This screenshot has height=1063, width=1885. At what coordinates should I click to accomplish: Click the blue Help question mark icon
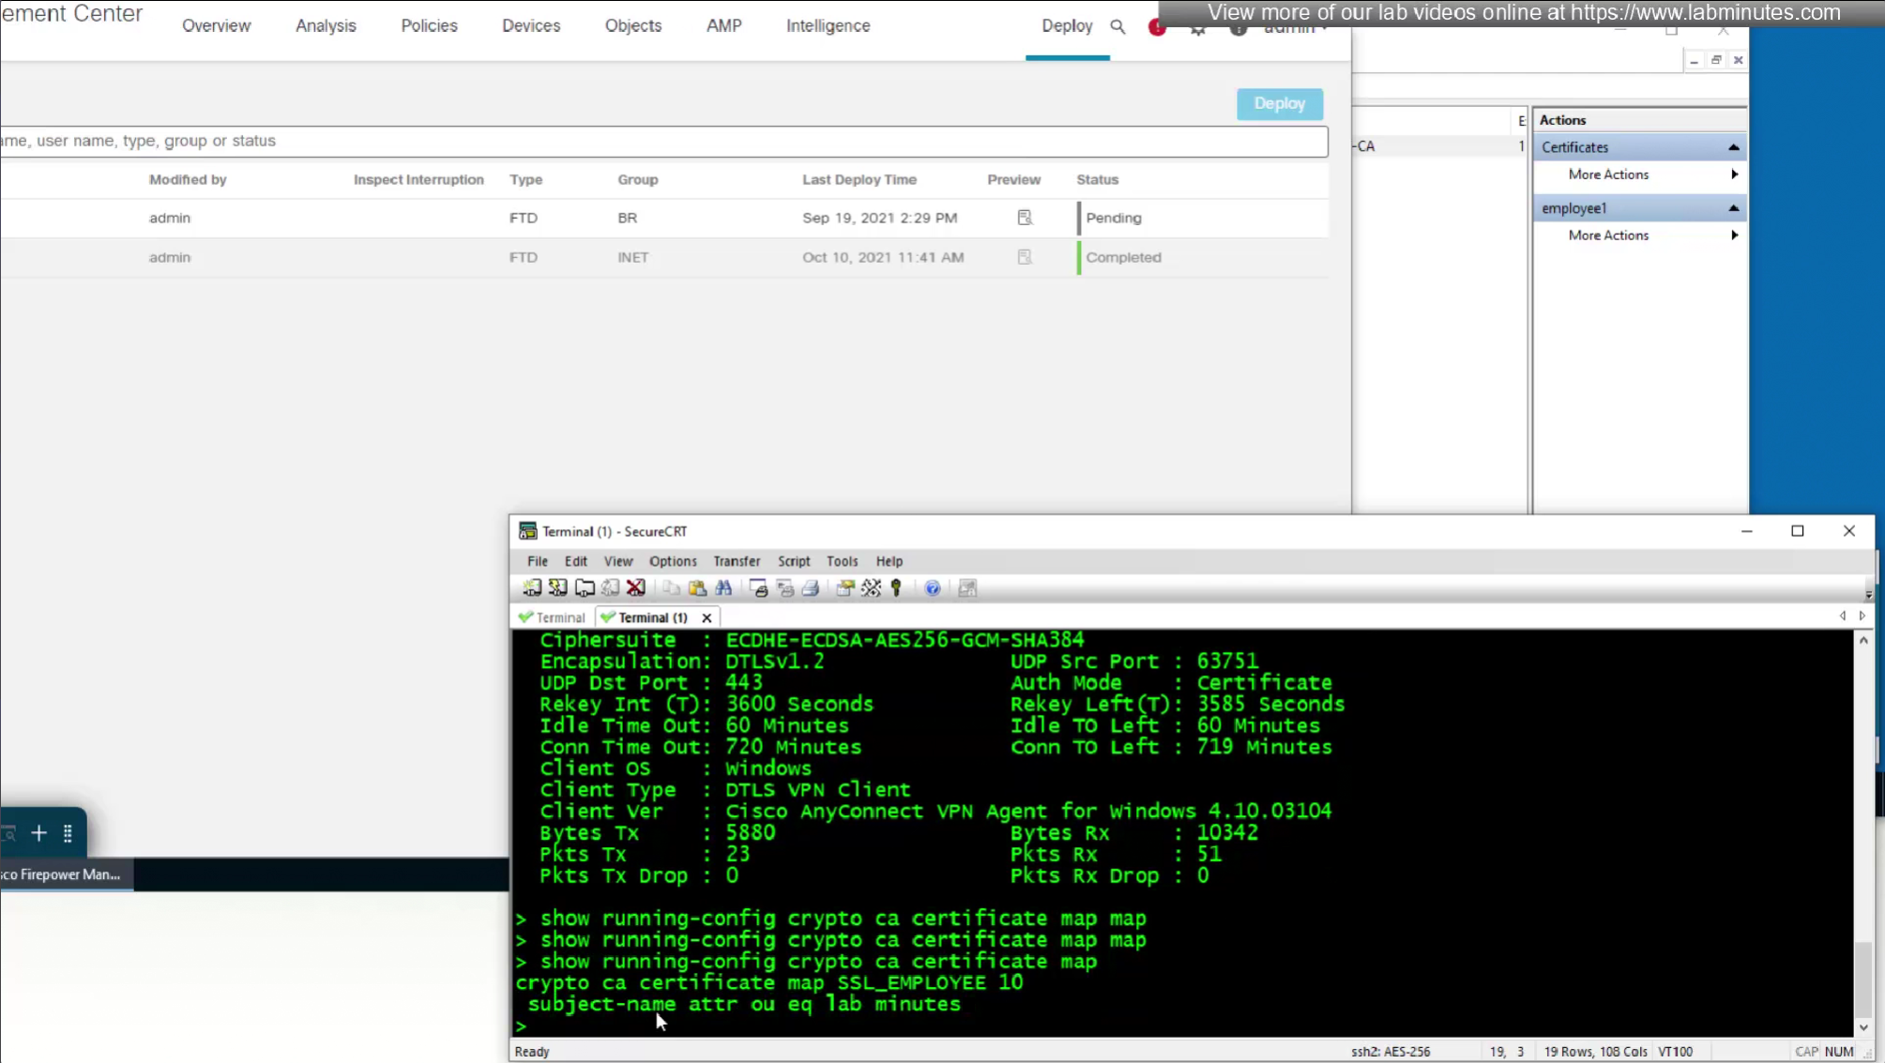tap(933, 588)
